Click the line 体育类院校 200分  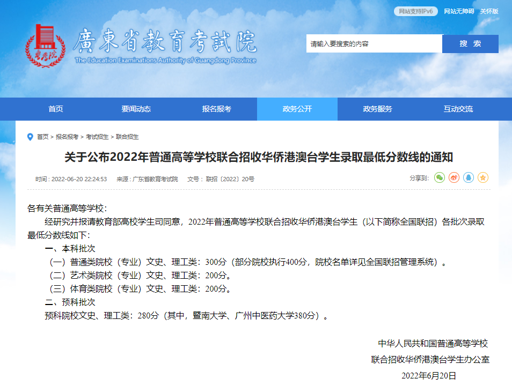[140, 289]
